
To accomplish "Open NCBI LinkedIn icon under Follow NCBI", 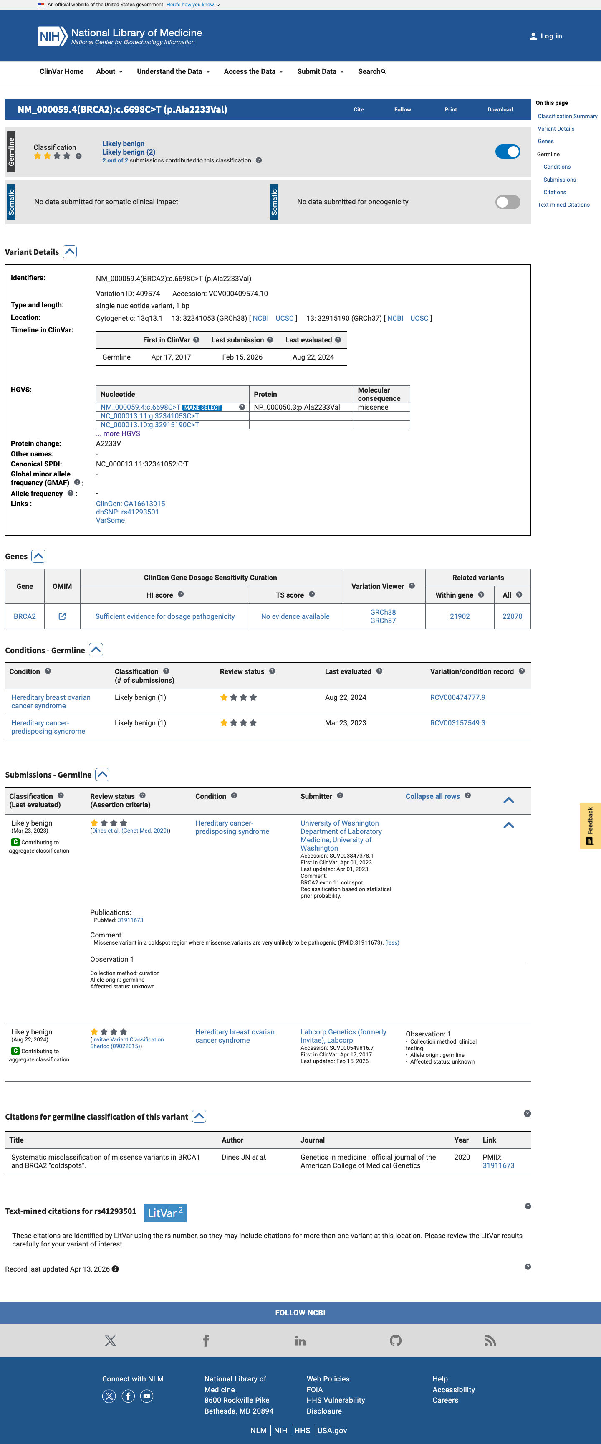I will point(300,1341).
